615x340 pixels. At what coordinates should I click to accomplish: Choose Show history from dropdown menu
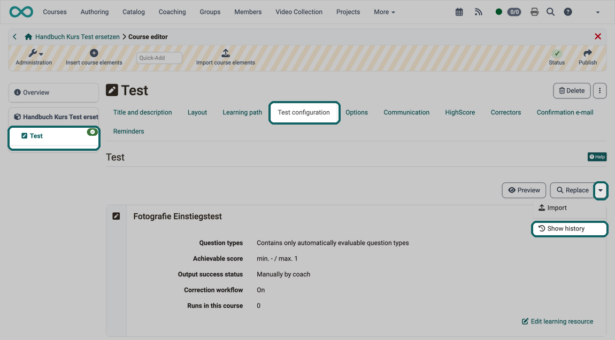[x=570, y=229]
